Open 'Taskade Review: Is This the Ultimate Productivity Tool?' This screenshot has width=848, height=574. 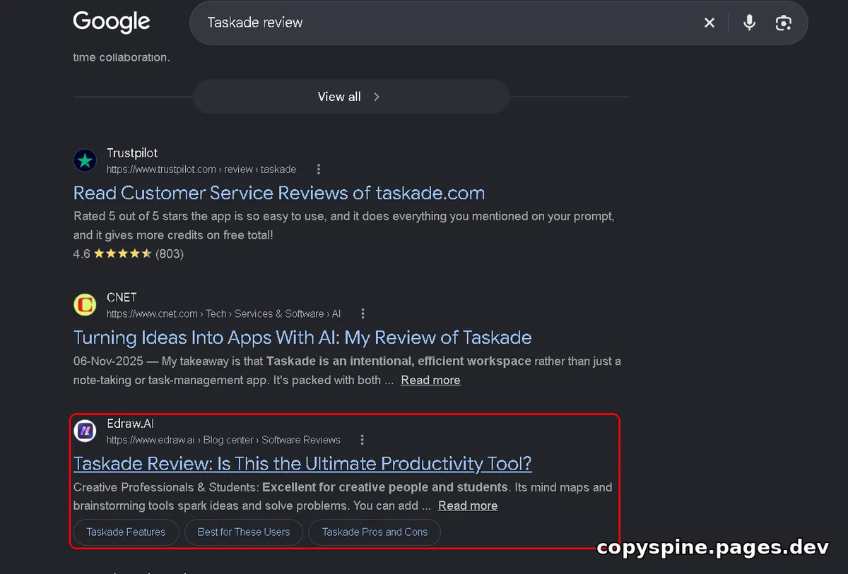coord(302,464)
